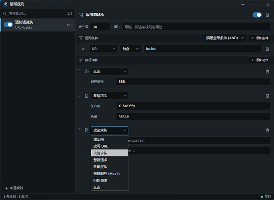Click the 当 condition marker icon
This screenshot has height=200, width=274.
(83, 49)
